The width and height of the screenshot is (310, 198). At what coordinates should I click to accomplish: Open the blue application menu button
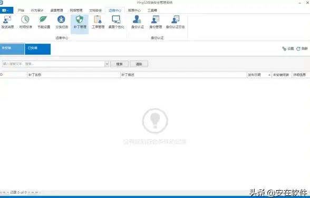(x=6, y=10)
